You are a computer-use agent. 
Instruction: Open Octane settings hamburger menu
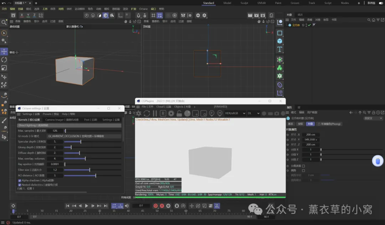(19, 114)
